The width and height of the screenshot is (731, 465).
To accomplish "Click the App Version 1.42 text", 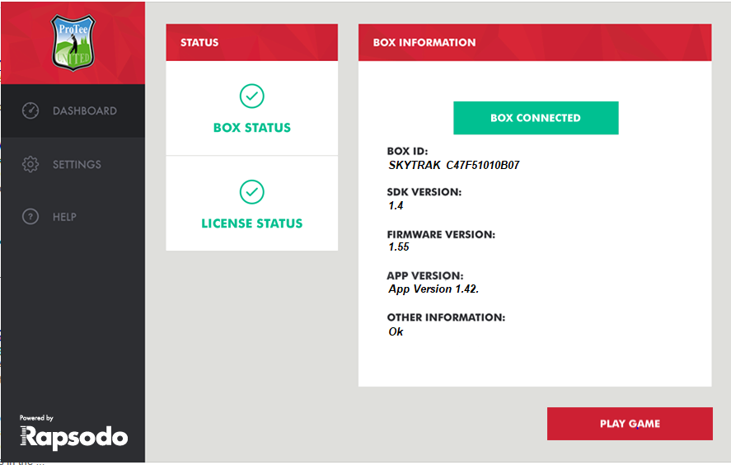I will point(433,289).
